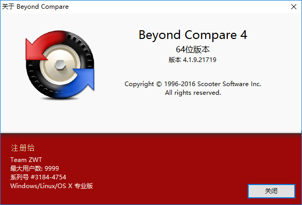Image resolution: width=302 pixels, height=205 pixels.
Task: Click the 关于 Beyond Compare title bar text
Action: tap(35, 7)
